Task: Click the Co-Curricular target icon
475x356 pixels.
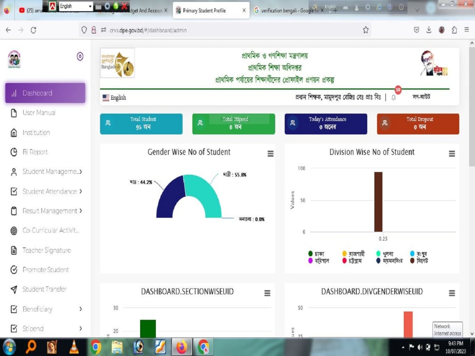Action: 14,231
